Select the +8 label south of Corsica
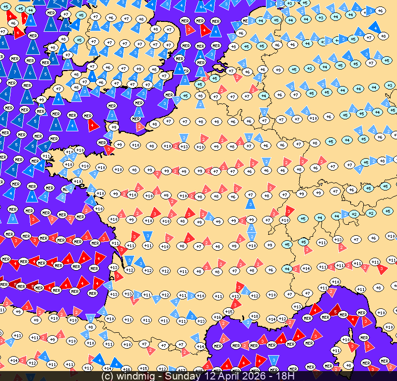Viewport: 397px width, 381px height. 348,366
